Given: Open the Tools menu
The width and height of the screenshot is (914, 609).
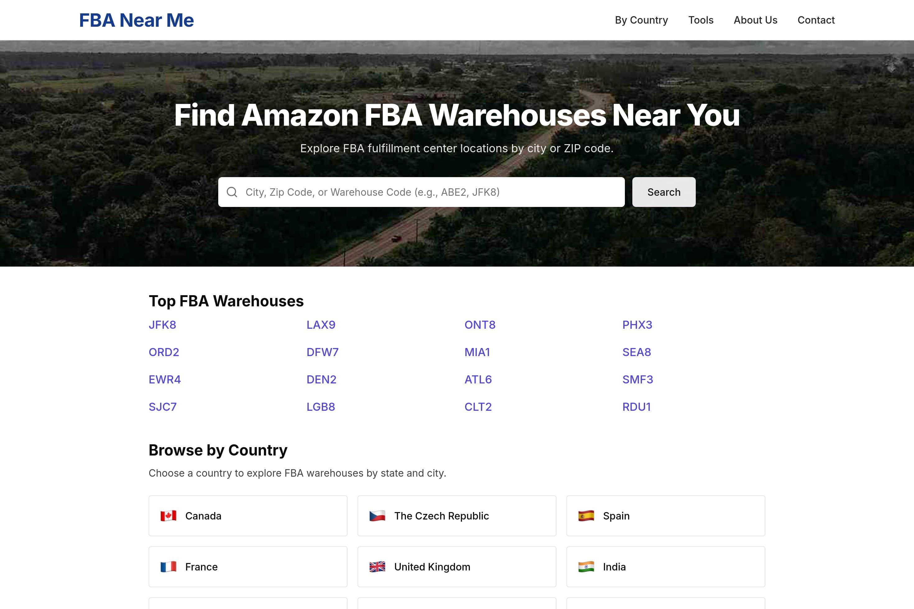Looking at the screenshot, I should click(x=701, y=20).
